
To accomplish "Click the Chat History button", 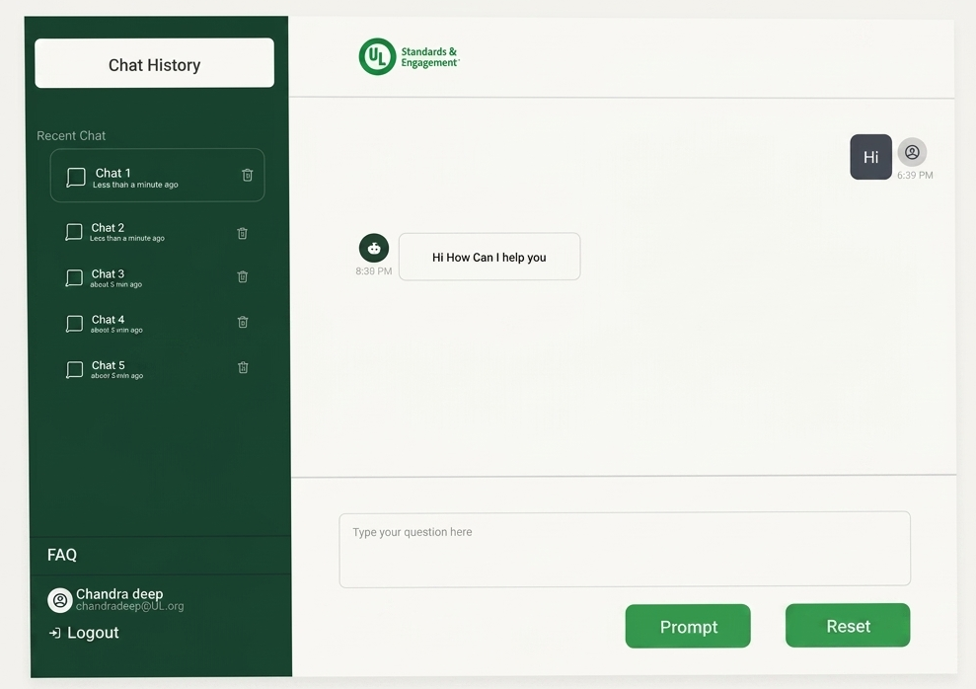I will tap(154, 63).
